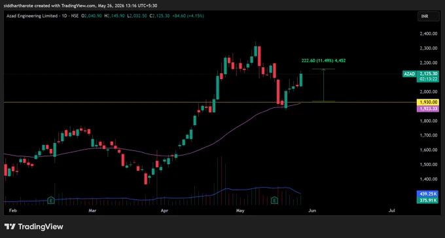This screenshot has width=445, height=238.
Task: Select the yellow 1,930.00 price label
Action: (428, 102)
